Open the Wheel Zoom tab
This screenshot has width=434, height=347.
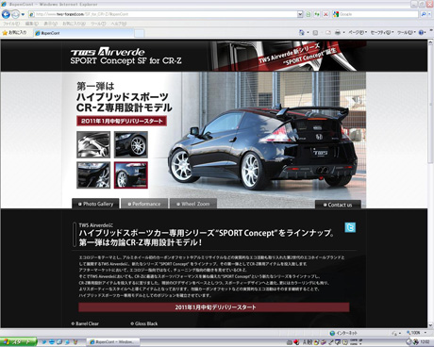193,204
